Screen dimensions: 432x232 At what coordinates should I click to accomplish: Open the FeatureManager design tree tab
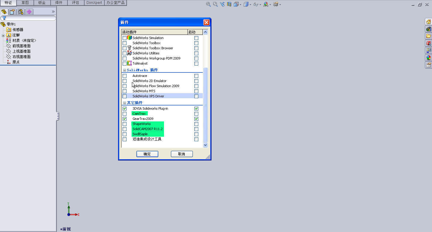click(x=4, y=12)
